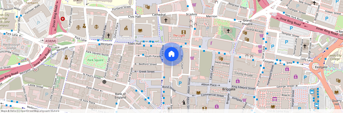Click the large Briggate district label

[x=229, y=89]
